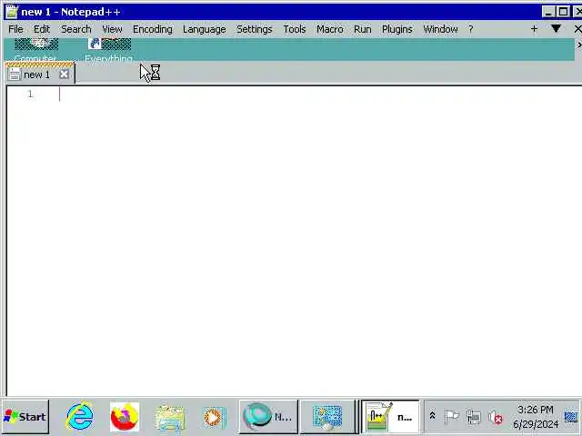This screenshot has height=436, width=582.
Task: Click line number 1 in margin
Action: tap(30, 94)
